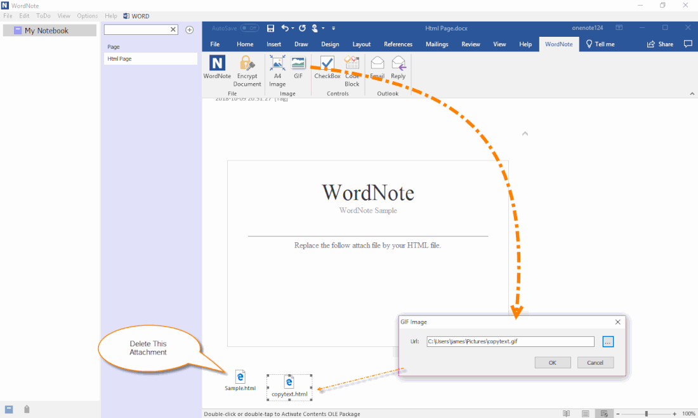The width and height of the screenshot is (698, 418).
Task: Click the Outlook Reply icon
Action: point(398,67)
